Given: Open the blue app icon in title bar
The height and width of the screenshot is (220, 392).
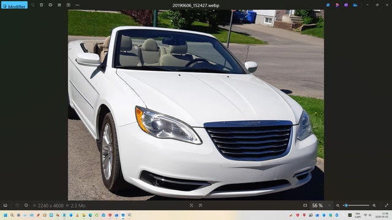Looking at the screenshot, I should click(x=328, y=5).
